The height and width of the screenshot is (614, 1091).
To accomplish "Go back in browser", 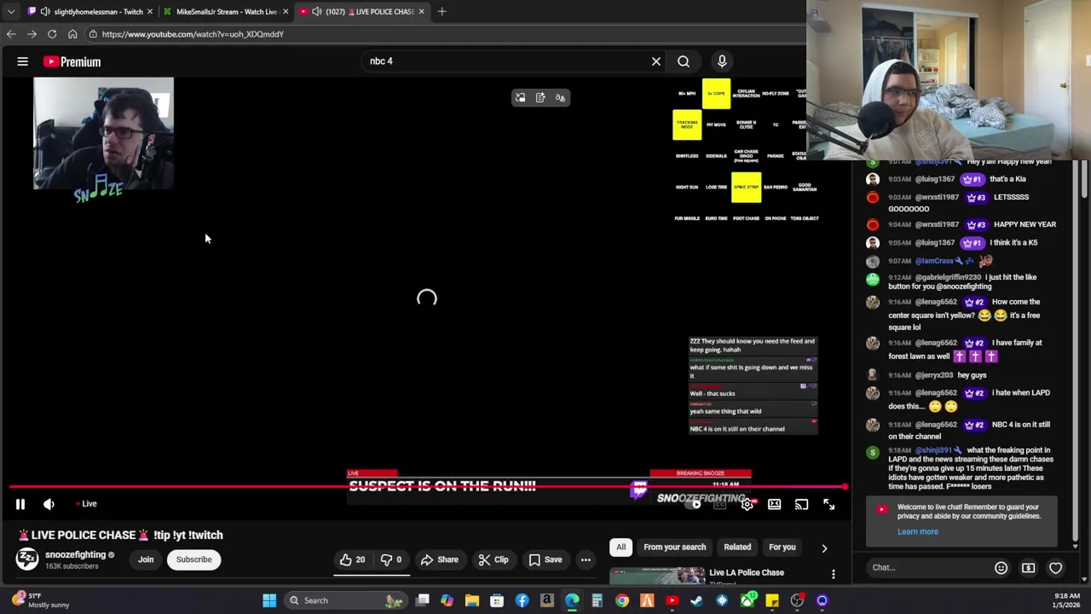I will click(x=11, y=34).
